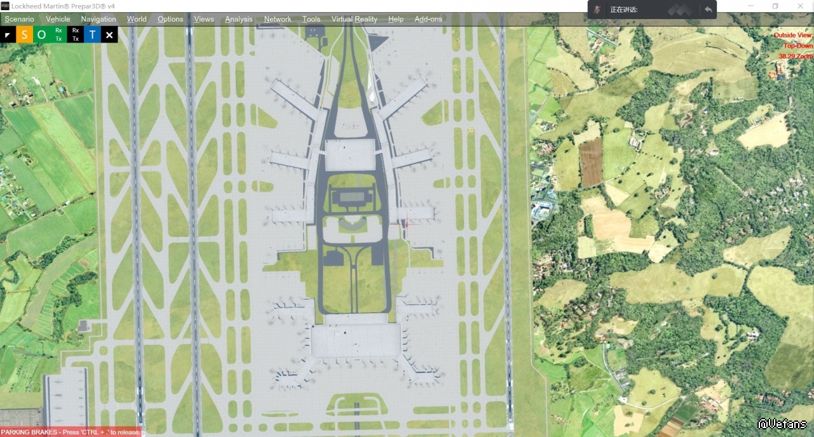Open the Analysis menu
Viewport: 814px width, 437px height.
(x=239, y=19)
